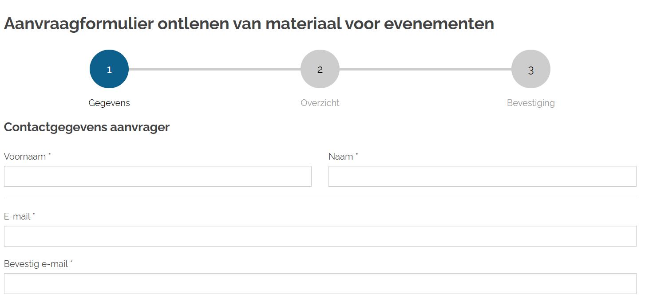
Task: Click the Naam field label
Action: (340, 157)
